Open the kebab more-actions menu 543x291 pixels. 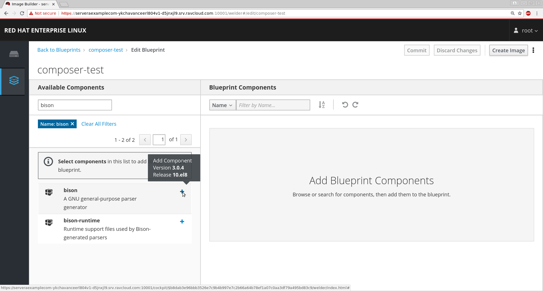tap(533, 50)
